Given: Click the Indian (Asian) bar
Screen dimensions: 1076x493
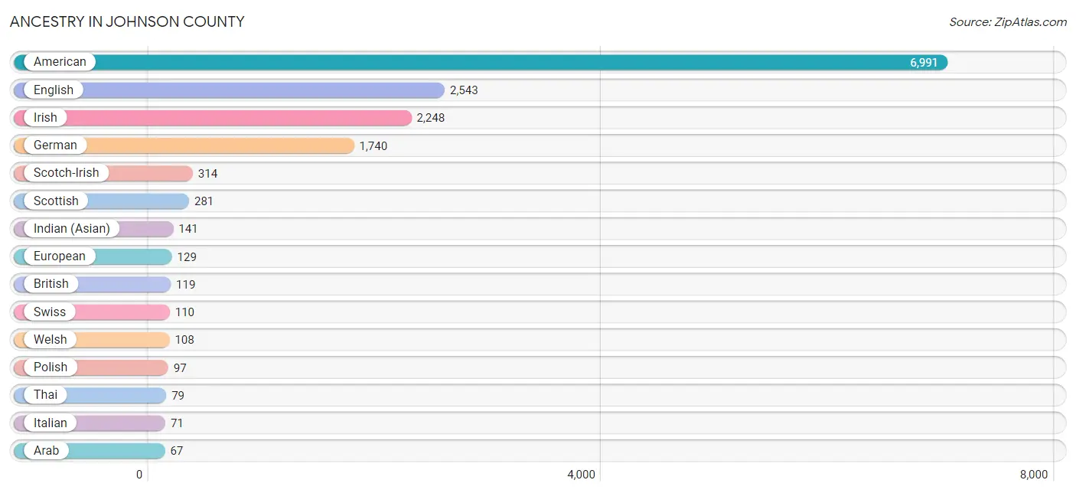Looking at the screenshot, I should (93, 229).
